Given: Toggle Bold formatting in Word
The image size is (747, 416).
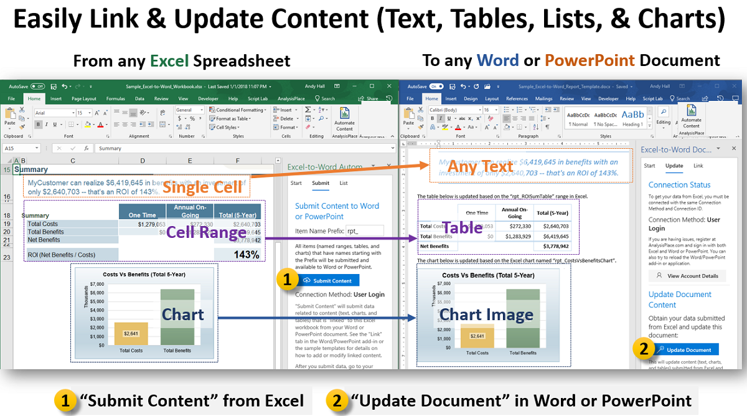Looking at the screenshot, I should pos(432,118).
